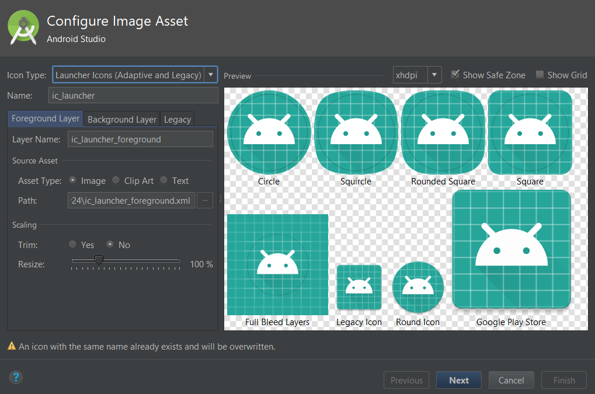The height and width of the screenshot is (394, 595).
Task: Click the Legacy Icon preview
Action: pos(359,287)
